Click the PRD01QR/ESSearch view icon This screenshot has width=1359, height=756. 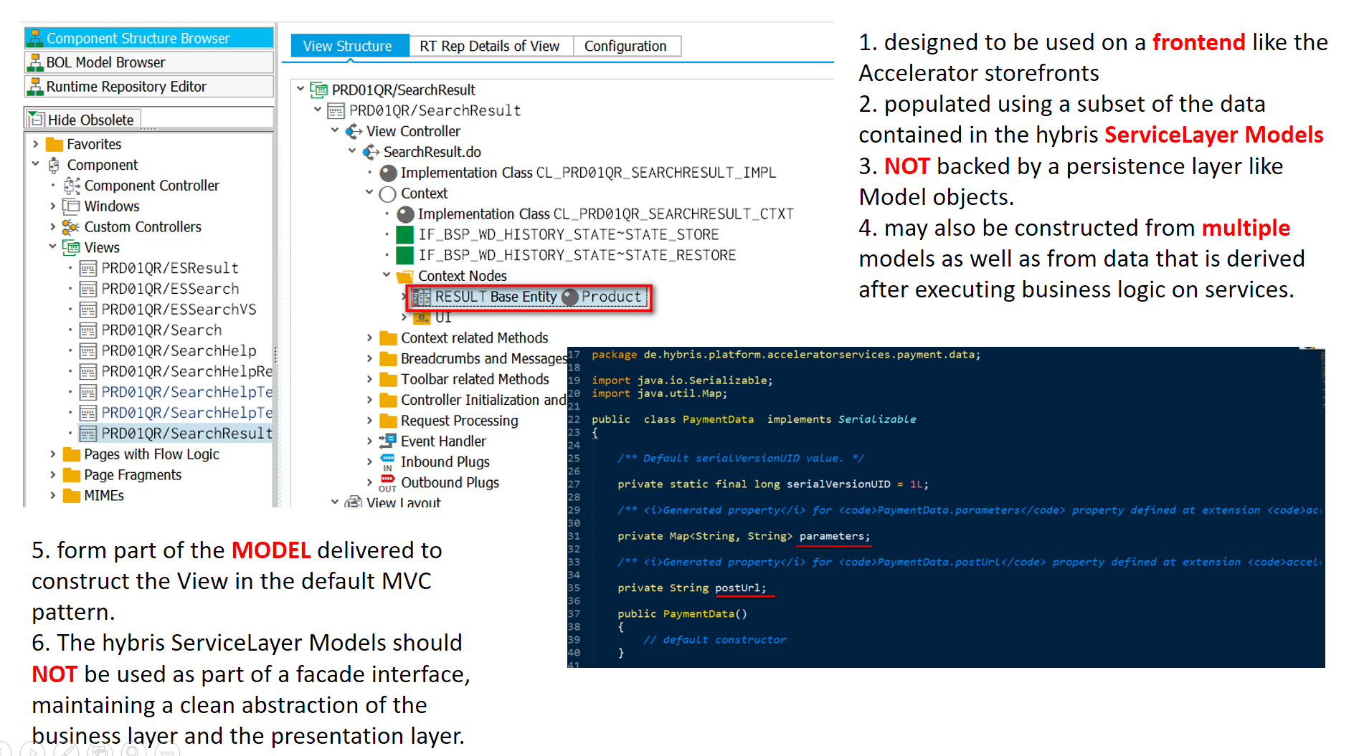88,289
